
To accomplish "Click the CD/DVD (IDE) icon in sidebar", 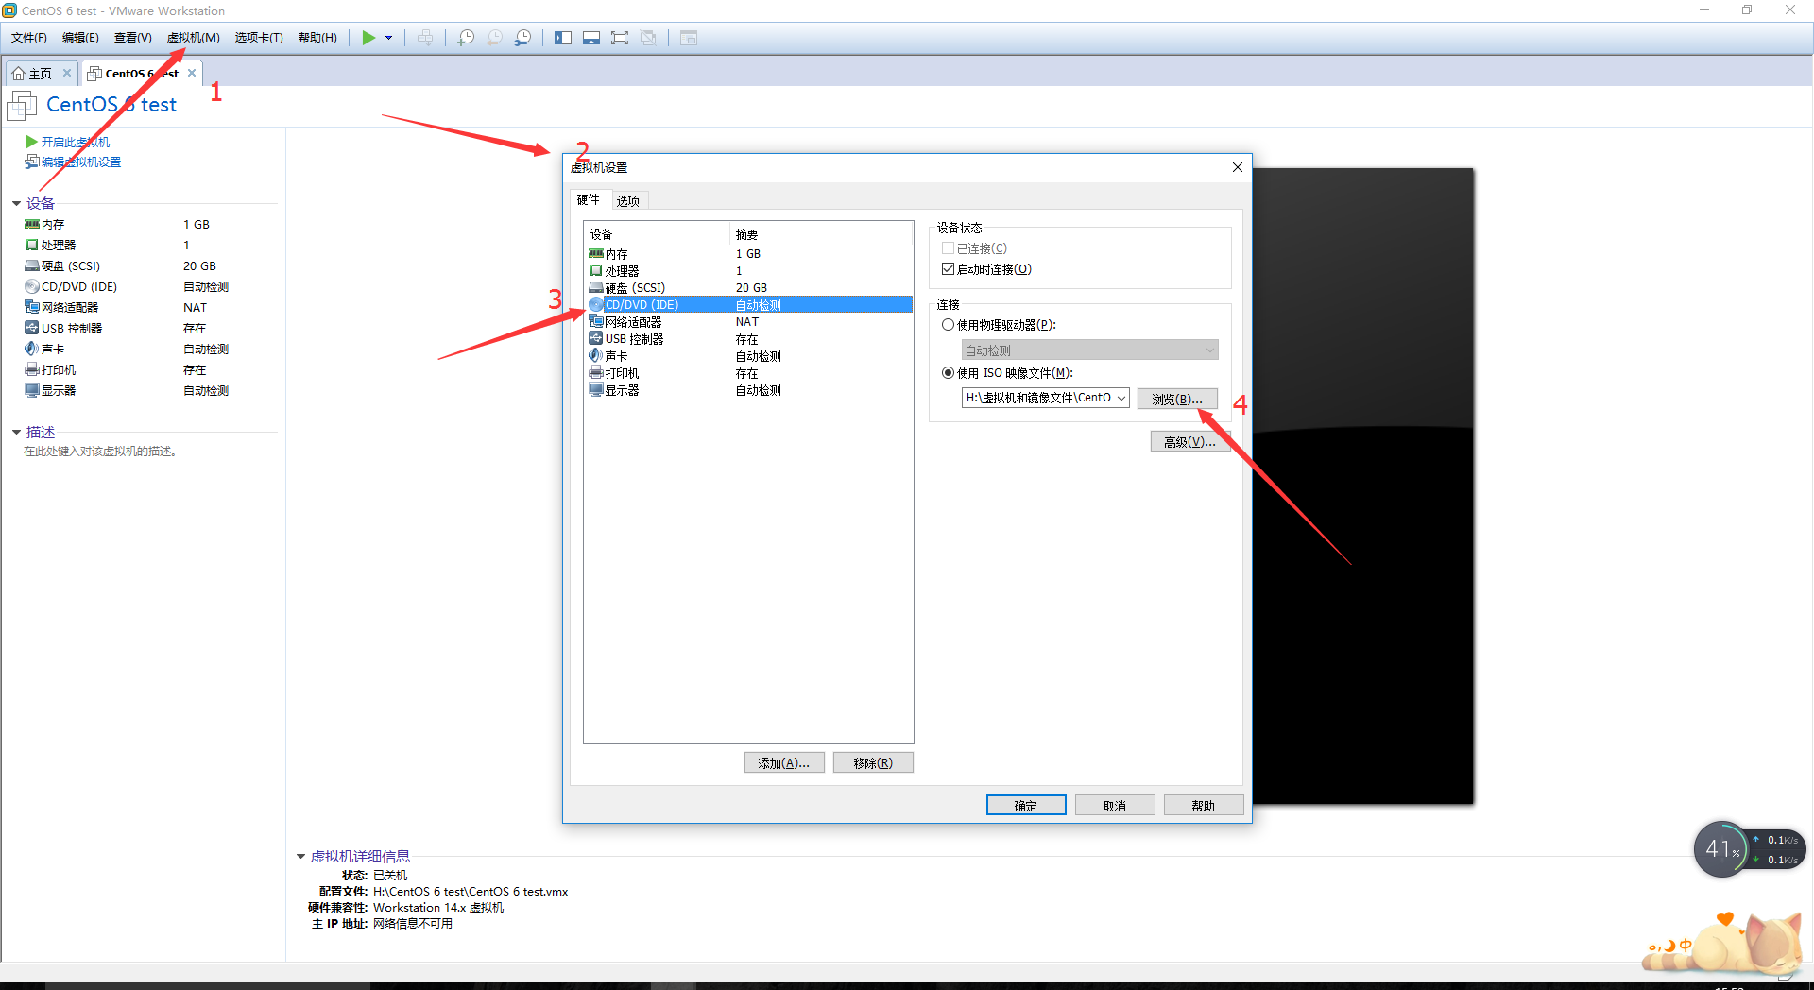I will (32, 287).
